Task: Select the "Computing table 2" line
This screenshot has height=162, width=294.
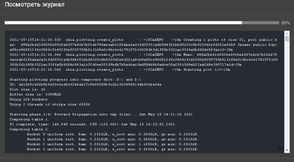Action: tap(28, 129)
